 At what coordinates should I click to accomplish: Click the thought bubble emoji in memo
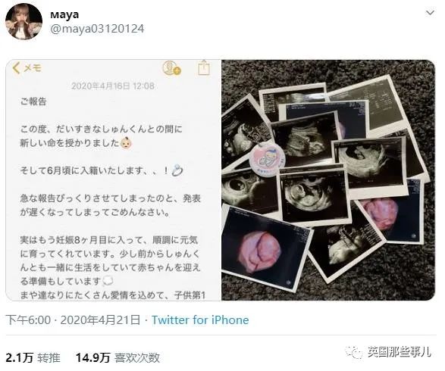108,281
